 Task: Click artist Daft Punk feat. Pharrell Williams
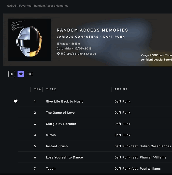tap(140, 157)
